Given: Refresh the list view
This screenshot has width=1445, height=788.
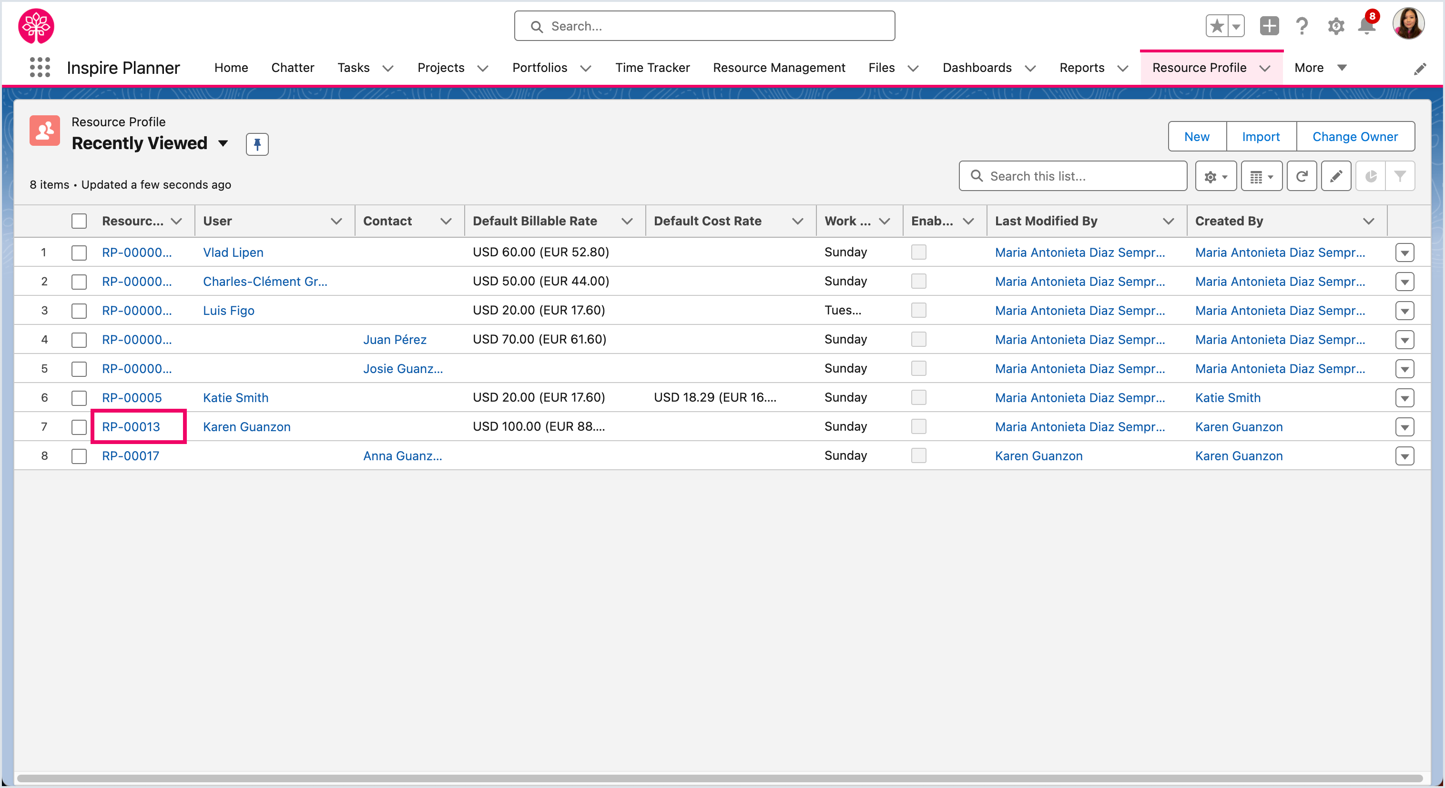Looking at the screenshot, I should (x=1302, y=177).
